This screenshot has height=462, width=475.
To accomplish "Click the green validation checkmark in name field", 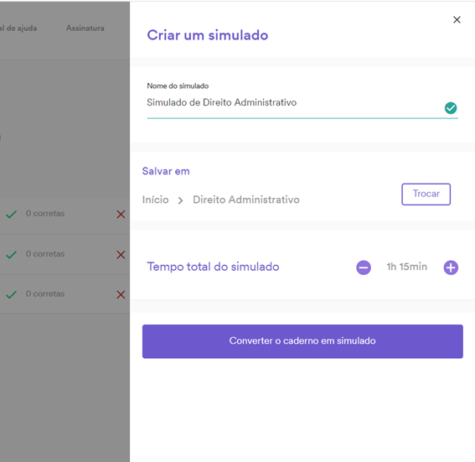I will pyautogui.click(x=451, y=108).
